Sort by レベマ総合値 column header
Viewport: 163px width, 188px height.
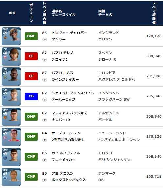tap(44, 13)
